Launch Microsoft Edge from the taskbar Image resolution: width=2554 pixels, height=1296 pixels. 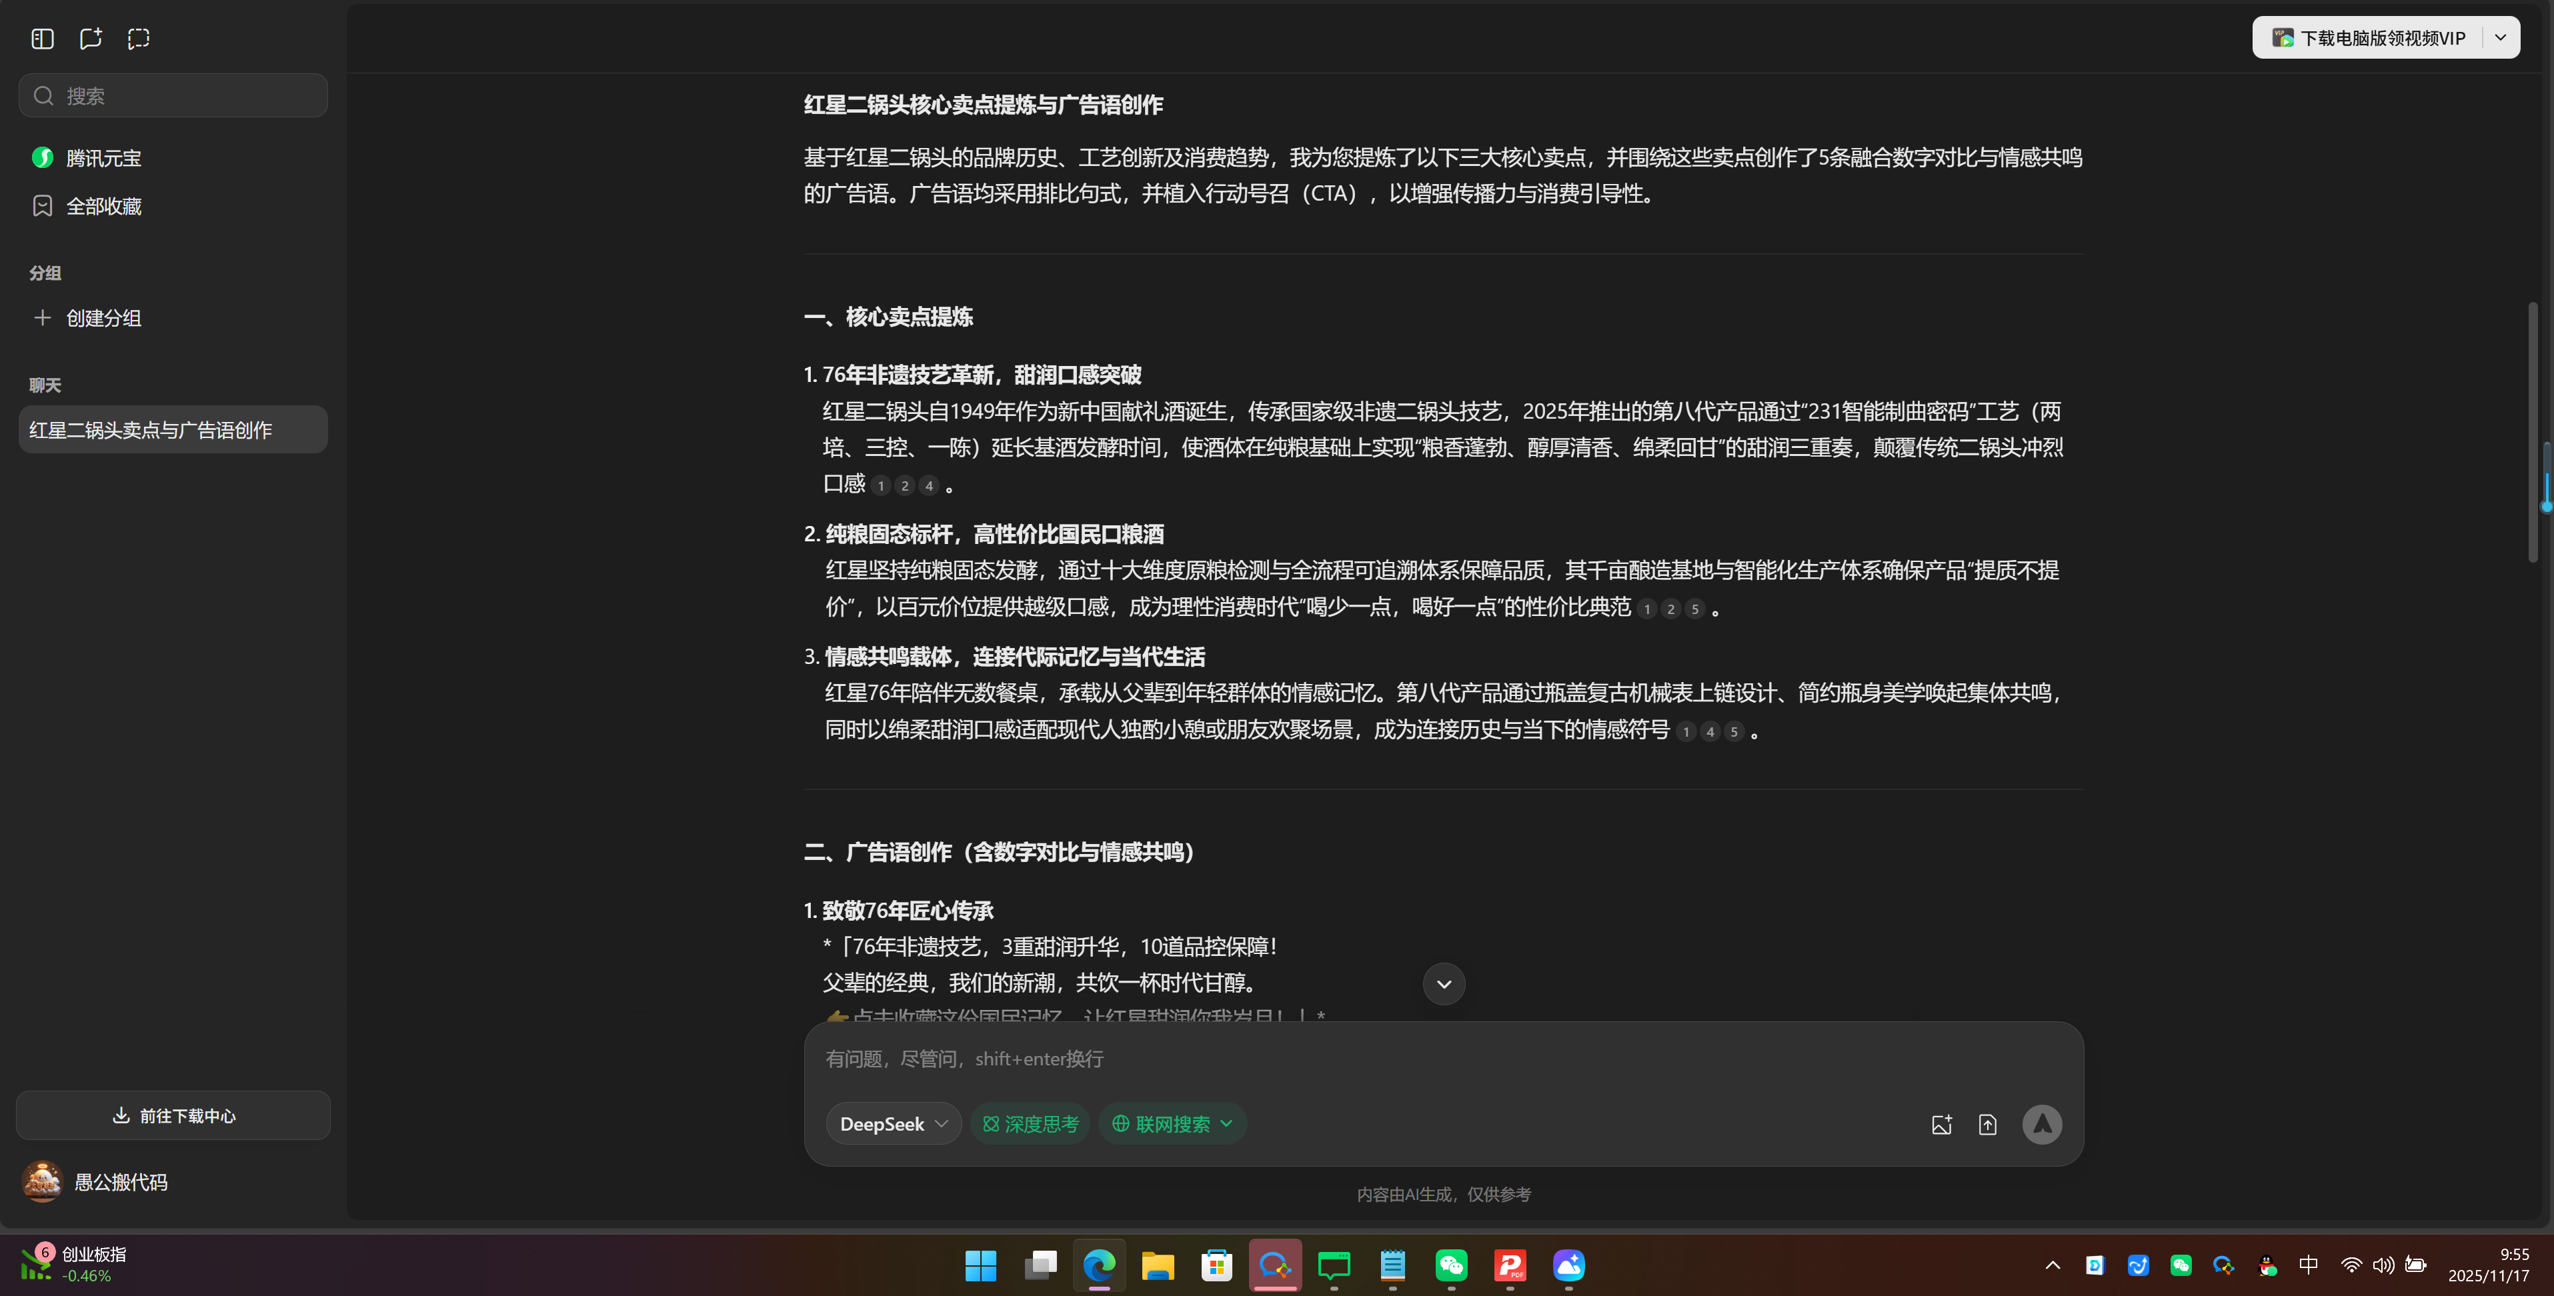pyautogui.click(x=1098, y=1265)
